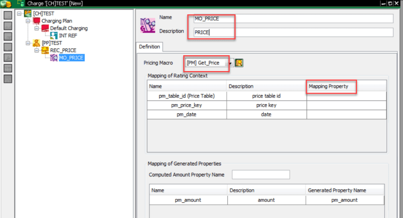Click the Name header in the Rating Context table
This screenshot has width=403, height=218.
[187, 86]
